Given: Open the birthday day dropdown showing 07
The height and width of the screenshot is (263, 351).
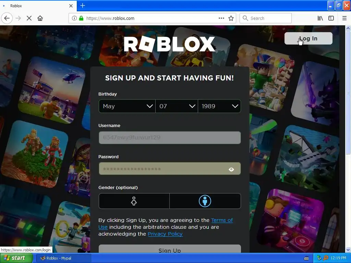Looking at the screenshot, I should click(177, 106).
